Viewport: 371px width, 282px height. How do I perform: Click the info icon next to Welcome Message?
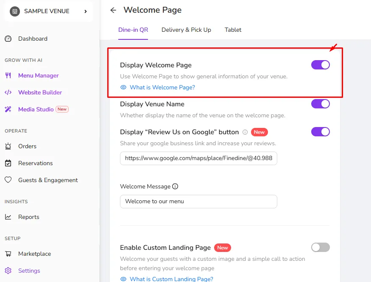pyautogui.click(x=175, y=186)
